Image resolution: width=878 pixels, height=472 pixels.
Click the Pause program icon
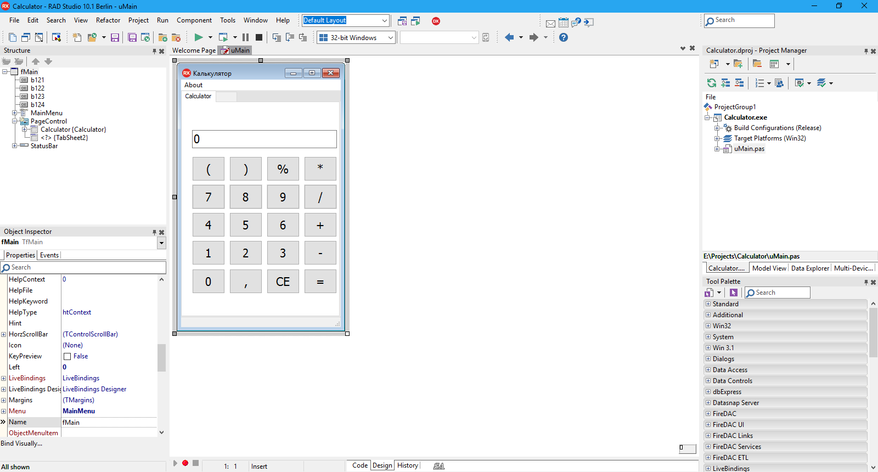(245, 37)
